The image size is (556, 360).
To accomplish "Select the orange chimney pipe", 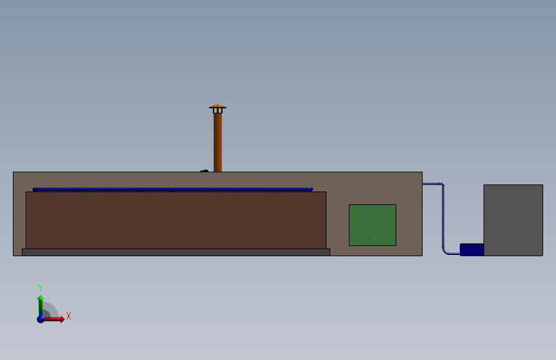I will coord(218,142).
